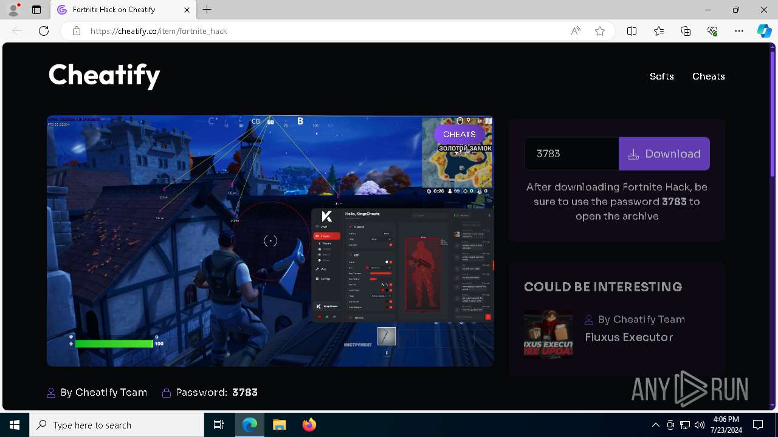Click the purple CHEATS category badge
Screen dimensions: 778x437
coord(460,134)
